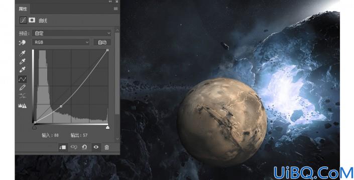Click the 输入 input value field 88
354x180 pixels.
click(x=56, y=135)
